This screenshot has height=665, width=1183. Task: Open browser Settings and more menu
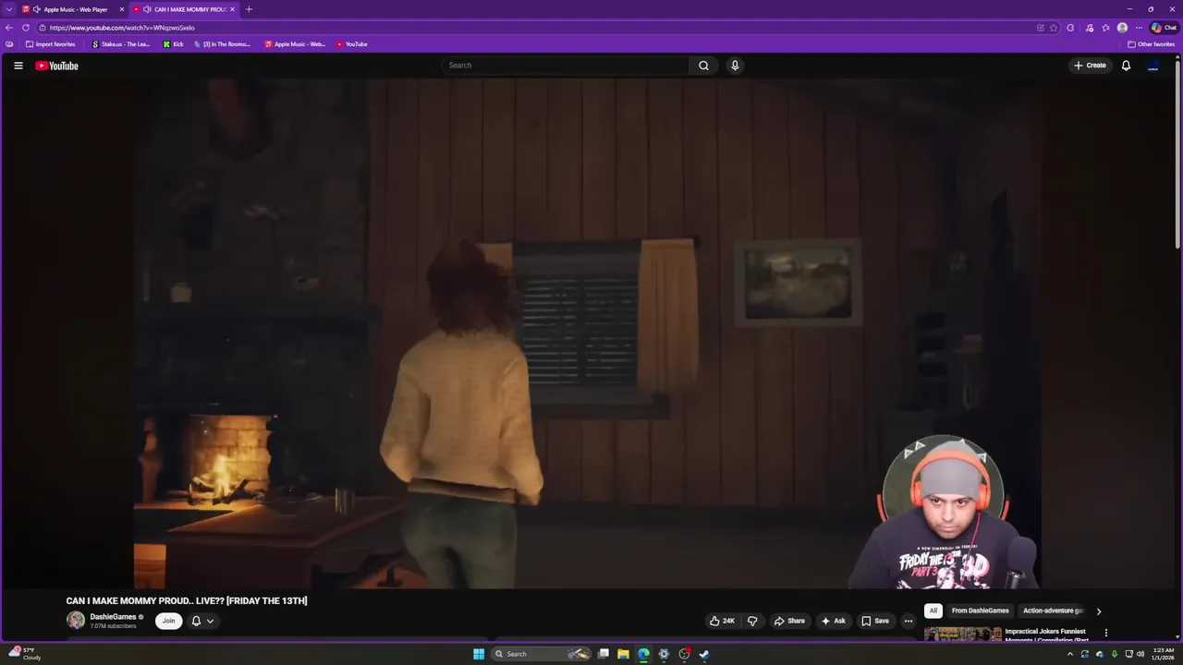pos(1139,28)
